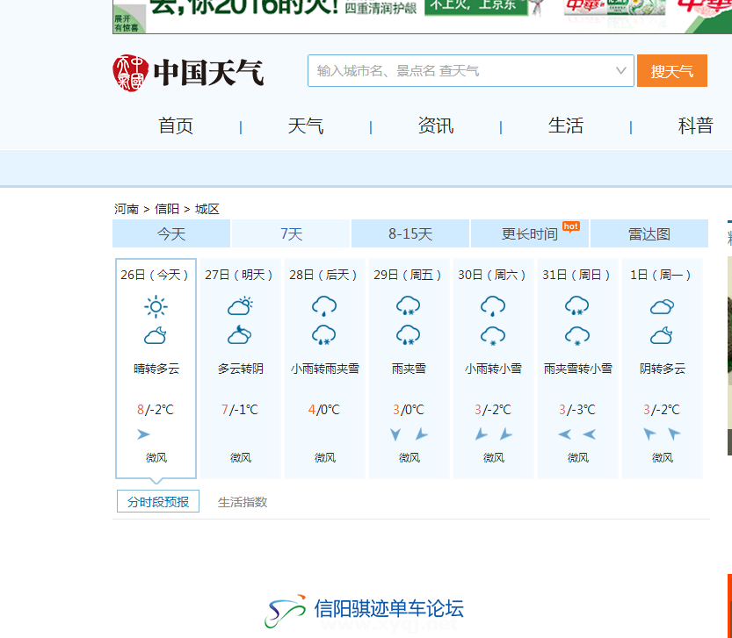The image size is (732, 638).
Task: Open the 8-15天 forecast tab
Action: coord(410,234)
